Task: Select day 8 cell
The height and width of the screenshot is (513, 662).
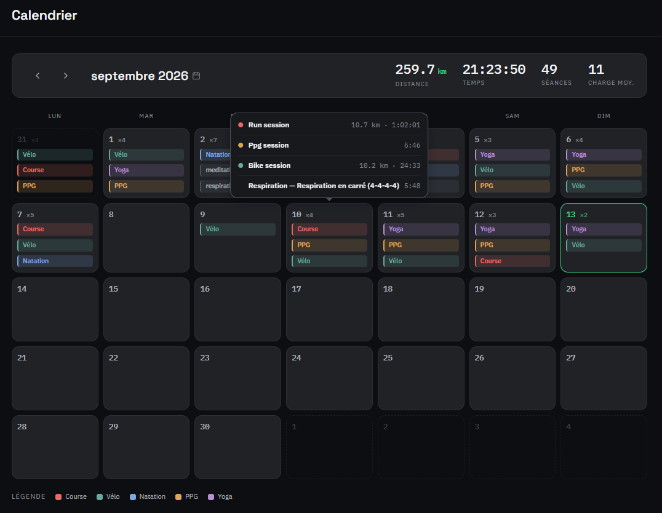Action: [x=146, y=237]
